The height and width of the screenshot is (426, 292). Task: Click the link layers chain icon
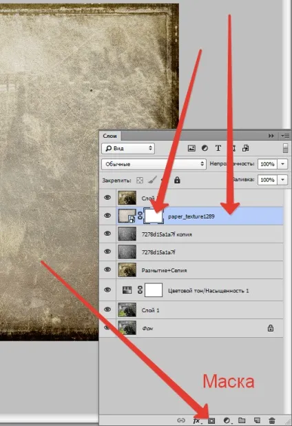tap(181, 420)
